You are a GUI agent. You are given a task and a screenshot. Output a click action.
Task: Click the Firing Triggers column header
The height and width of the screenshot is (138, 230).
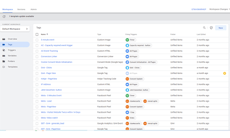tap(131, 34)
